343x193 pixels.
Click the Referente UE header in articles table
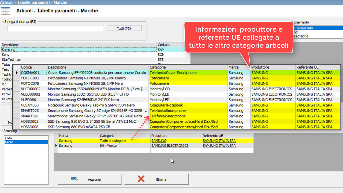pos(318,67)
